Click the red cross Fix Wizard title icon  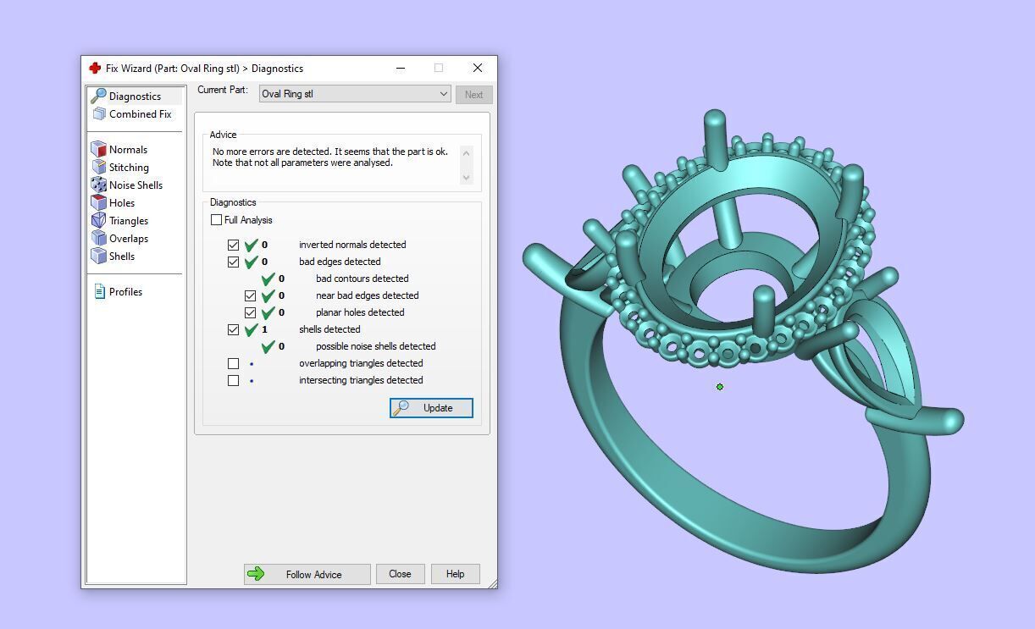click(x=95, y=68)
